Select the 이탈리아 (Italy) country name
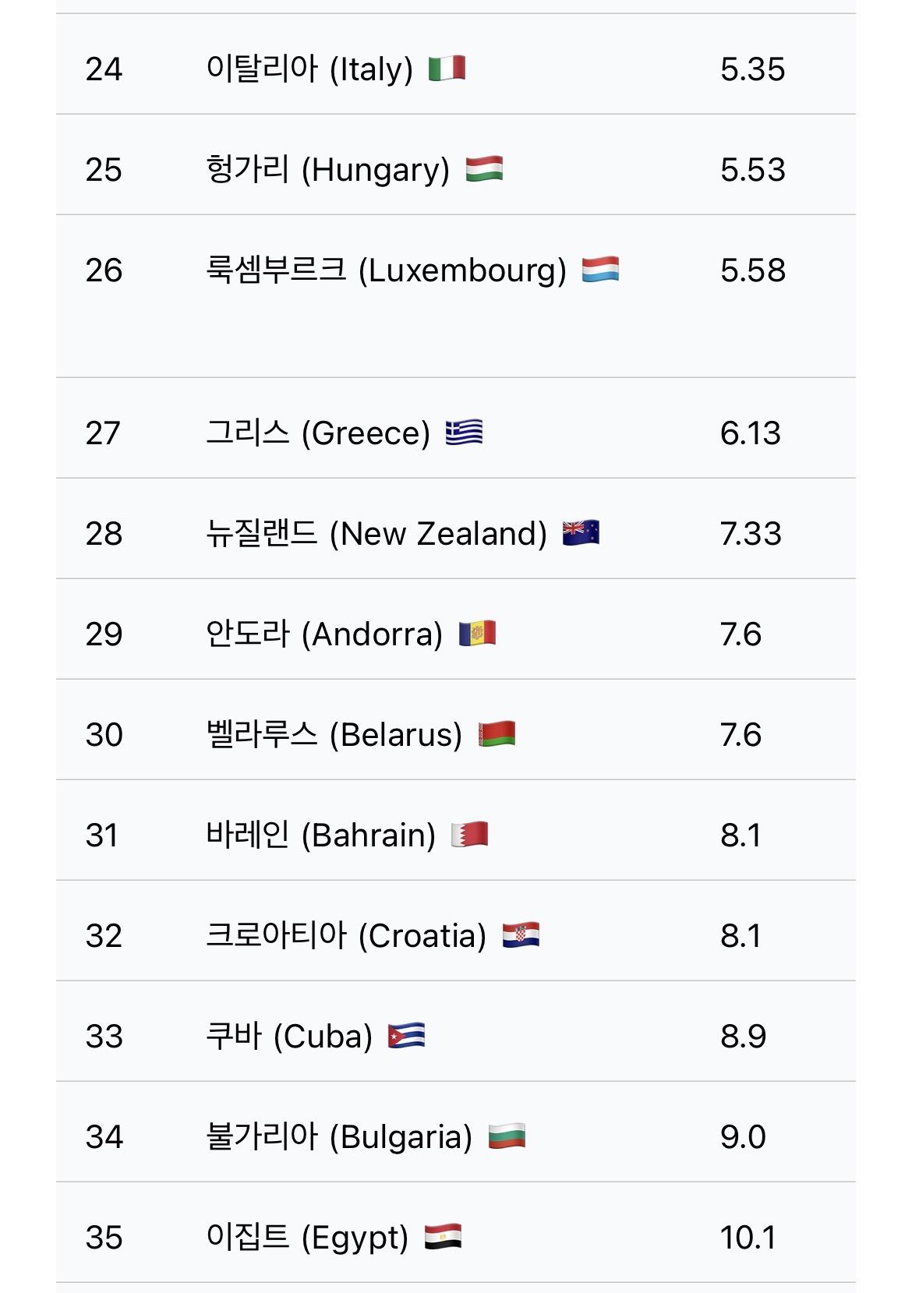Image resolution: width=912 pixels, height=1293 pixels. pos(309,69)
